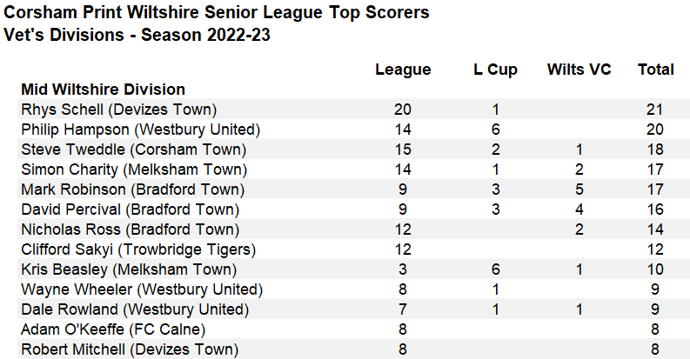Click Mark Robinson (Bradford Town) entry
This screenshot has height=359, width=690.
[x=132, y=189]
